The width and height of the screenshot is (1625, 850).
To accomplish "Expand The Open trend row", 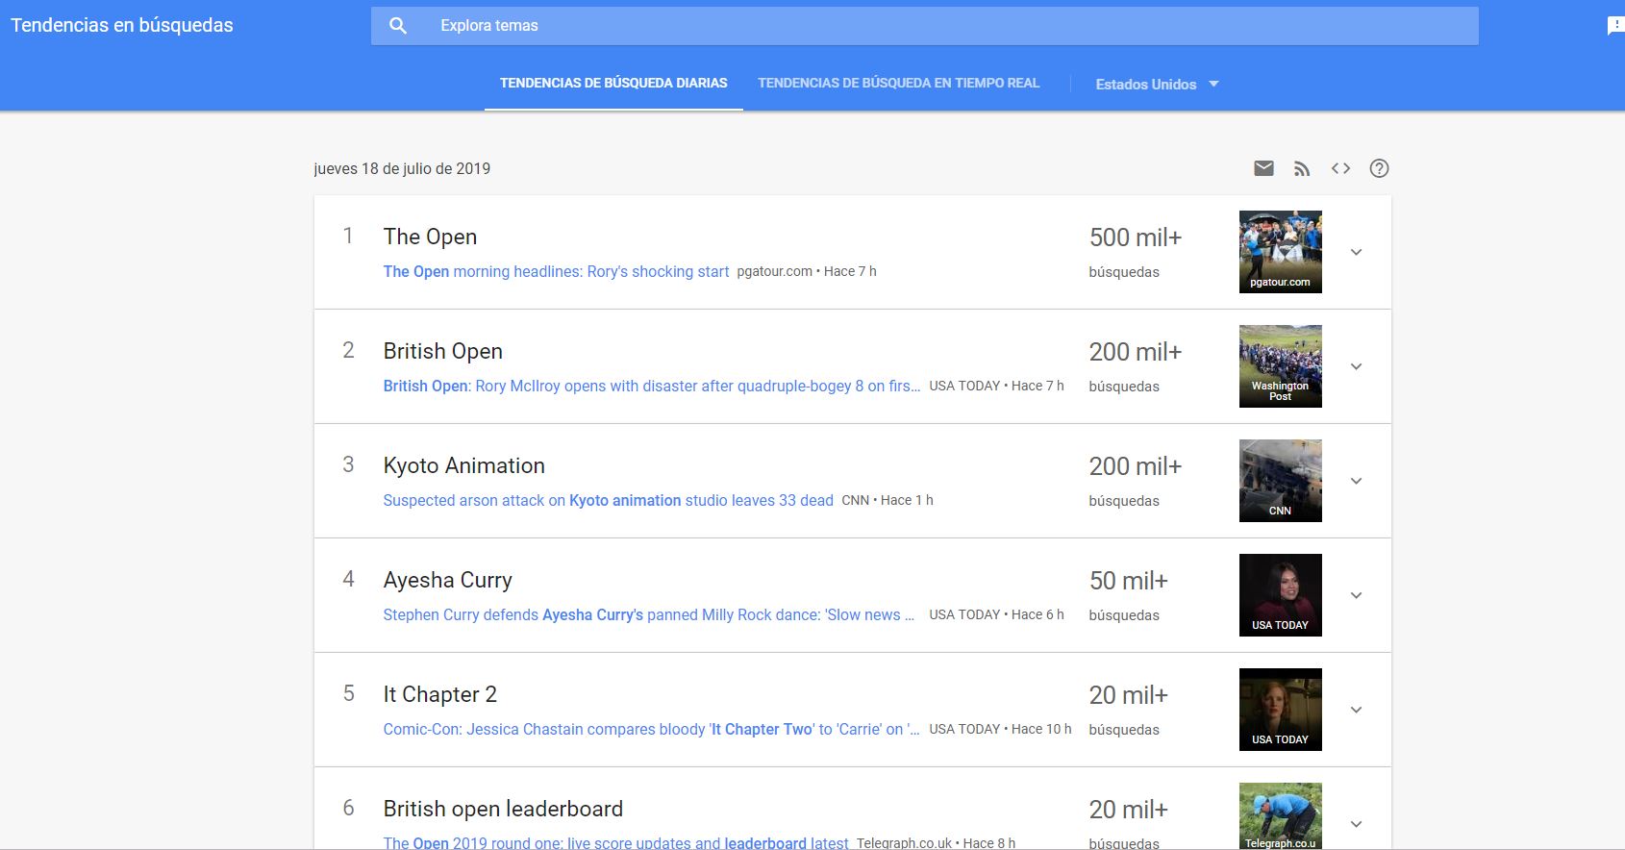I will (1356, 252).
